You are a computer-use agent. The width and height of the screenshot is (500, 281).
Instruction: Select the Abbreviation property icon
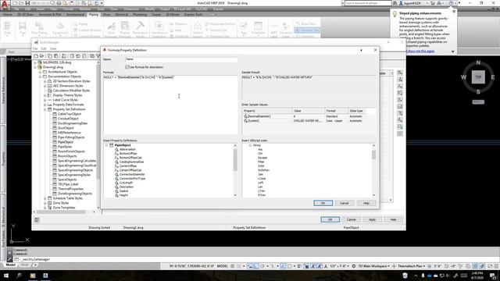point(116,149)
